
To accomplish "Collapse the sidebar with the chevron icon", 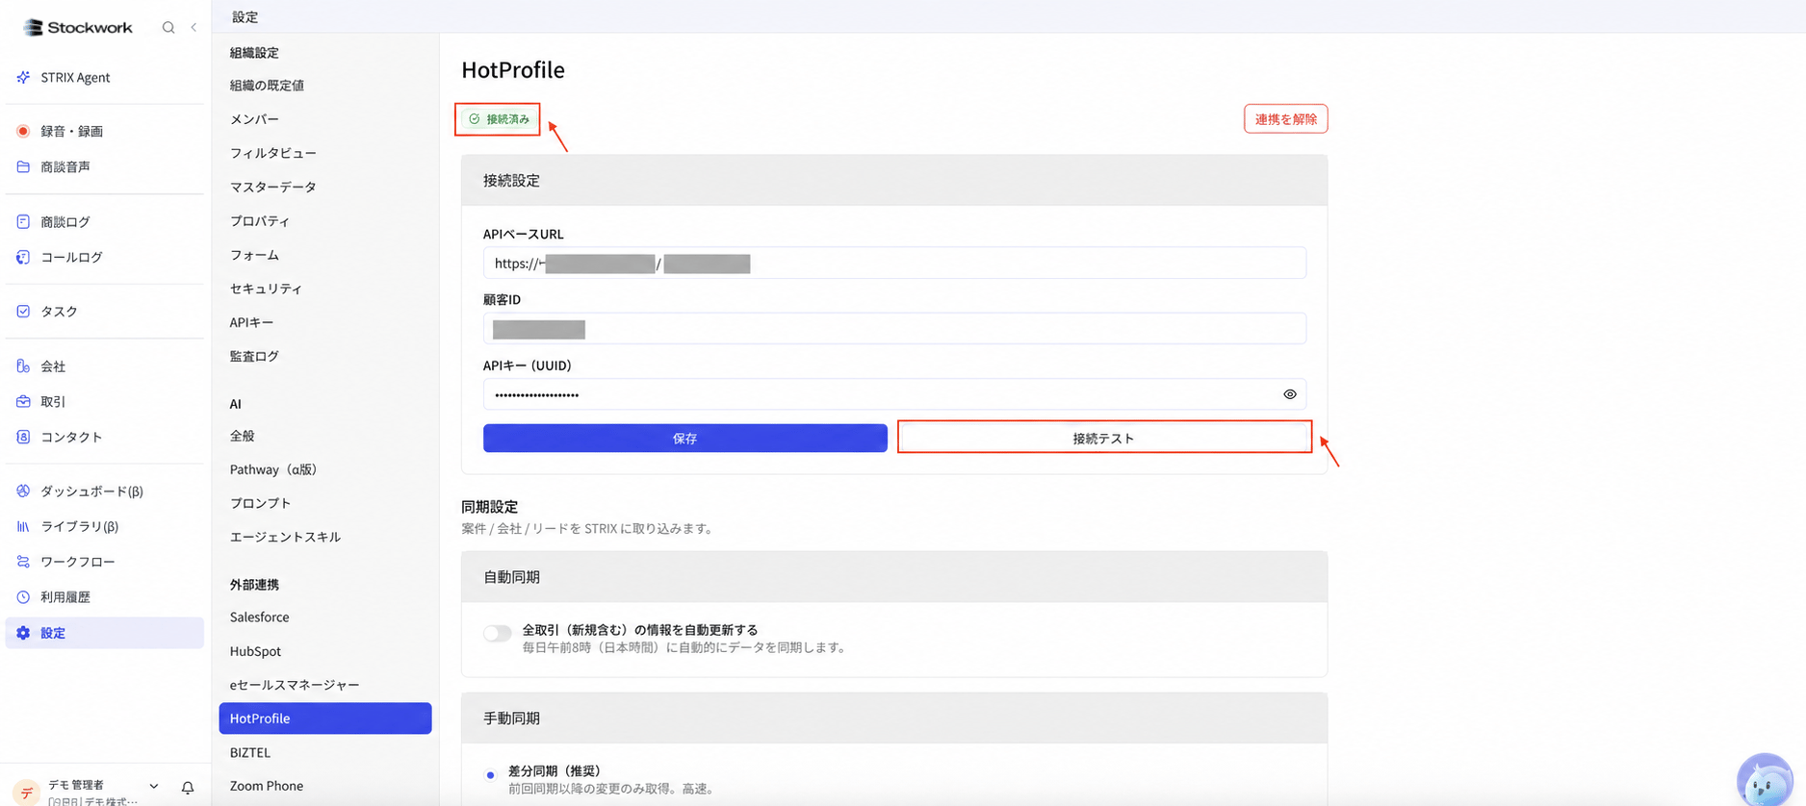I will (x=193, y=28).
